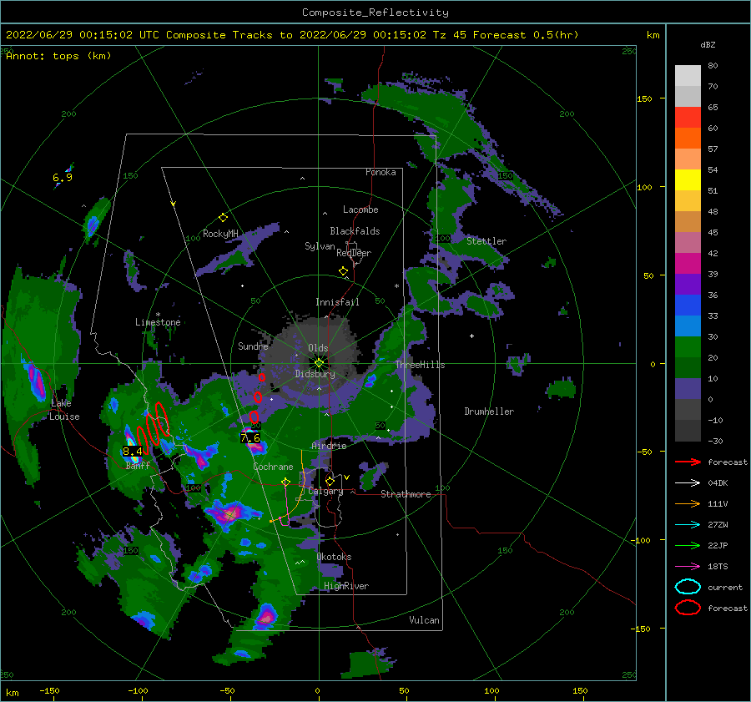
Task: Click the RedDeer city label
Action: pyautogui.click(x=354, y=253)
